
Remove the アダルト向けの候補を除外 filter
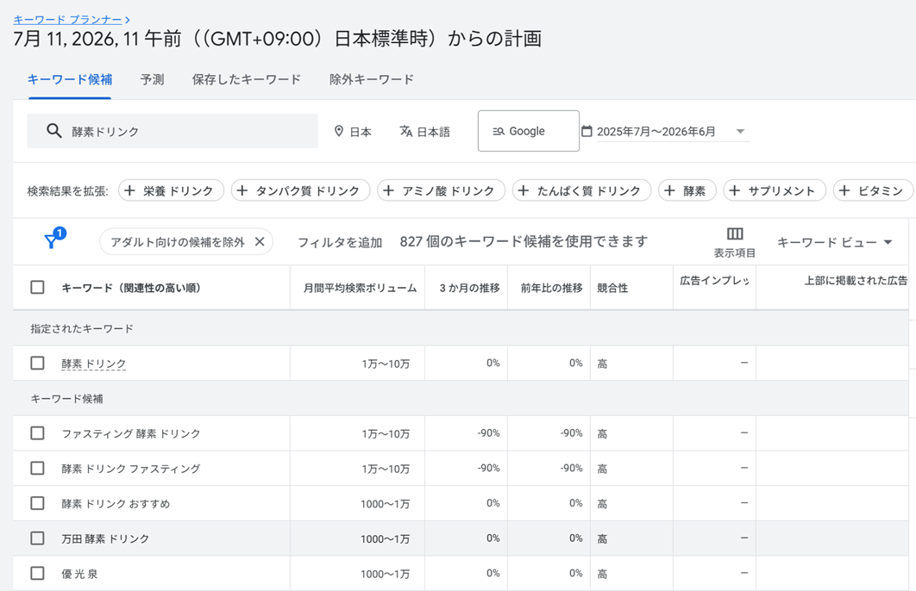[260, 241]
